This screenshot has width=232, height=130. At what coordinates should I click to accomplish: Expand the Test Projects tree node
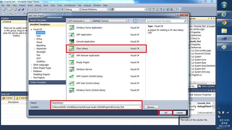pos(31,78)
